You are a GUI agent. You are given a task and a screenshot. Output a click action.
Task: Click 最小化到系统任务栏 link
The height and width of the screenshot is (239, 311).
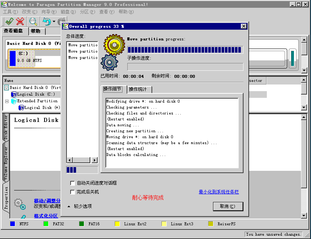point(219,192)
